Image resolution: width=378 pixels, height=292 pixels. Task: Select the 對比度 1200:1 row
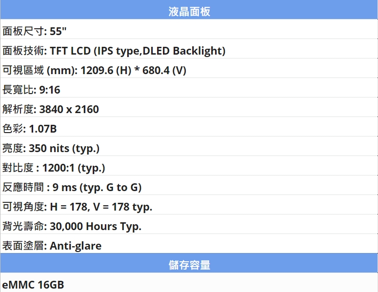click(x=189, y=166)
